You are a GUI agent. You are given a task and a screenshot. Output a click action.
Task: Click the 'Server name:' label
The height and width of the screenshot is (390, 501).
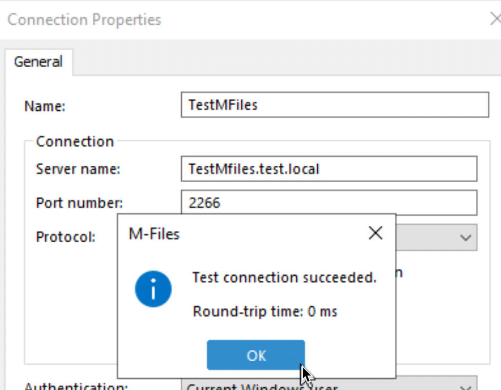(78, 169)
